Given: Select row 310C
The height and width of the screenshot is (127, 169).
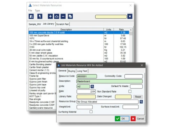Looking at the screenshot, I should pyautogui.click(x=79, y=47).
